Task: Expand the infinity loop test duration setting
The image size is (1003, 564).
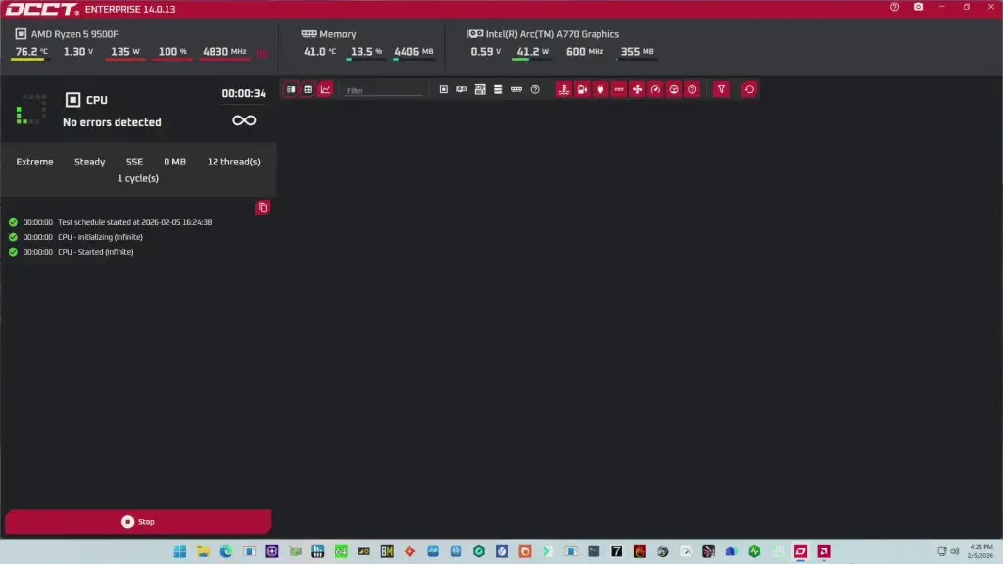Action: [243, 119]
